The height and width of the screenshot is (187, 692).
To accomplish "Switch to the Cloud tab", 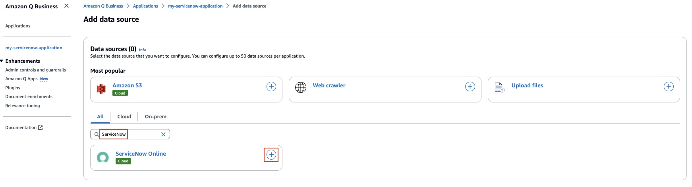I will tap(124, 117).
